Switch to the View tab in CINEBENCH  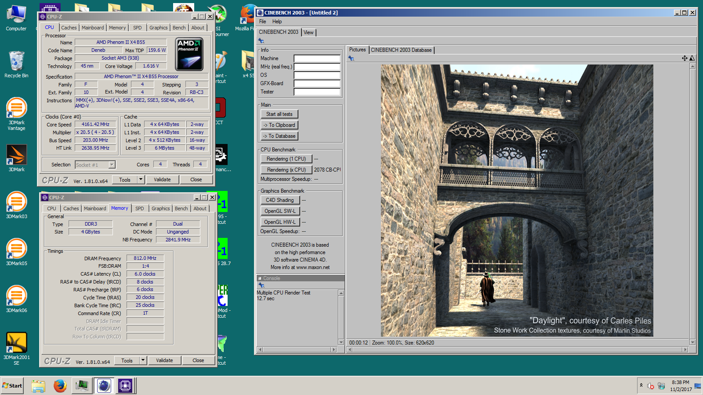[308, 32]
